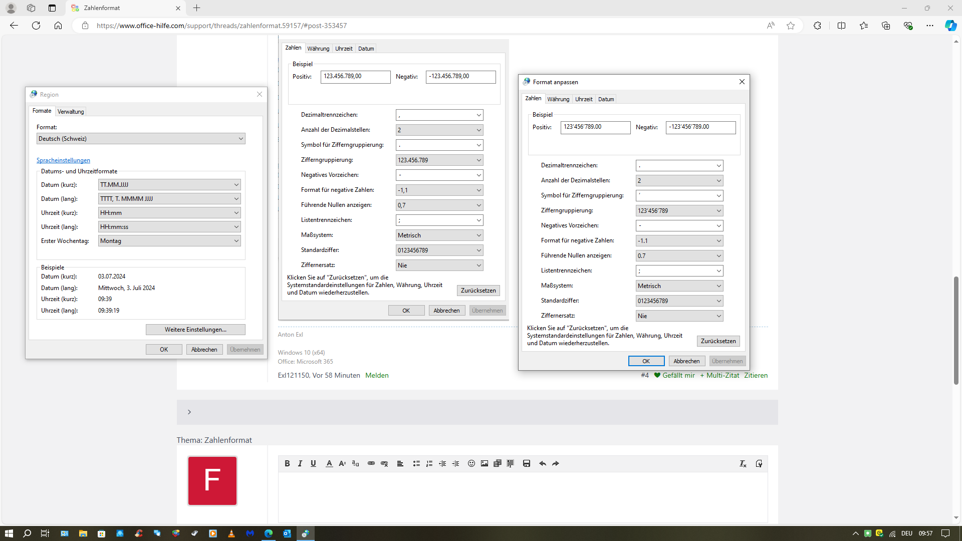
Task: Click the indent icon in editor
Action: (x=455, y=464)
